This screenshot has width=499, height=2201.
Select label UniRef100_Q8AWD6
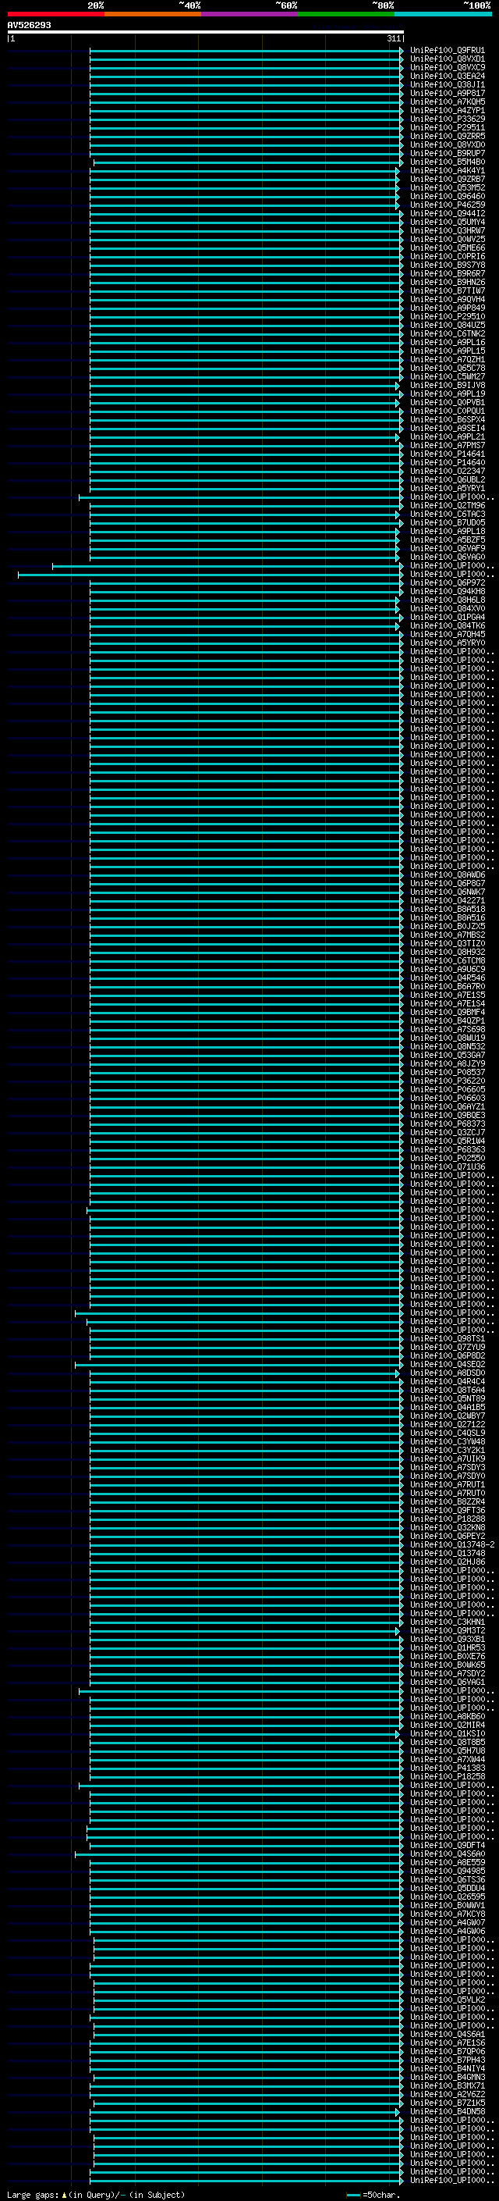447,875
